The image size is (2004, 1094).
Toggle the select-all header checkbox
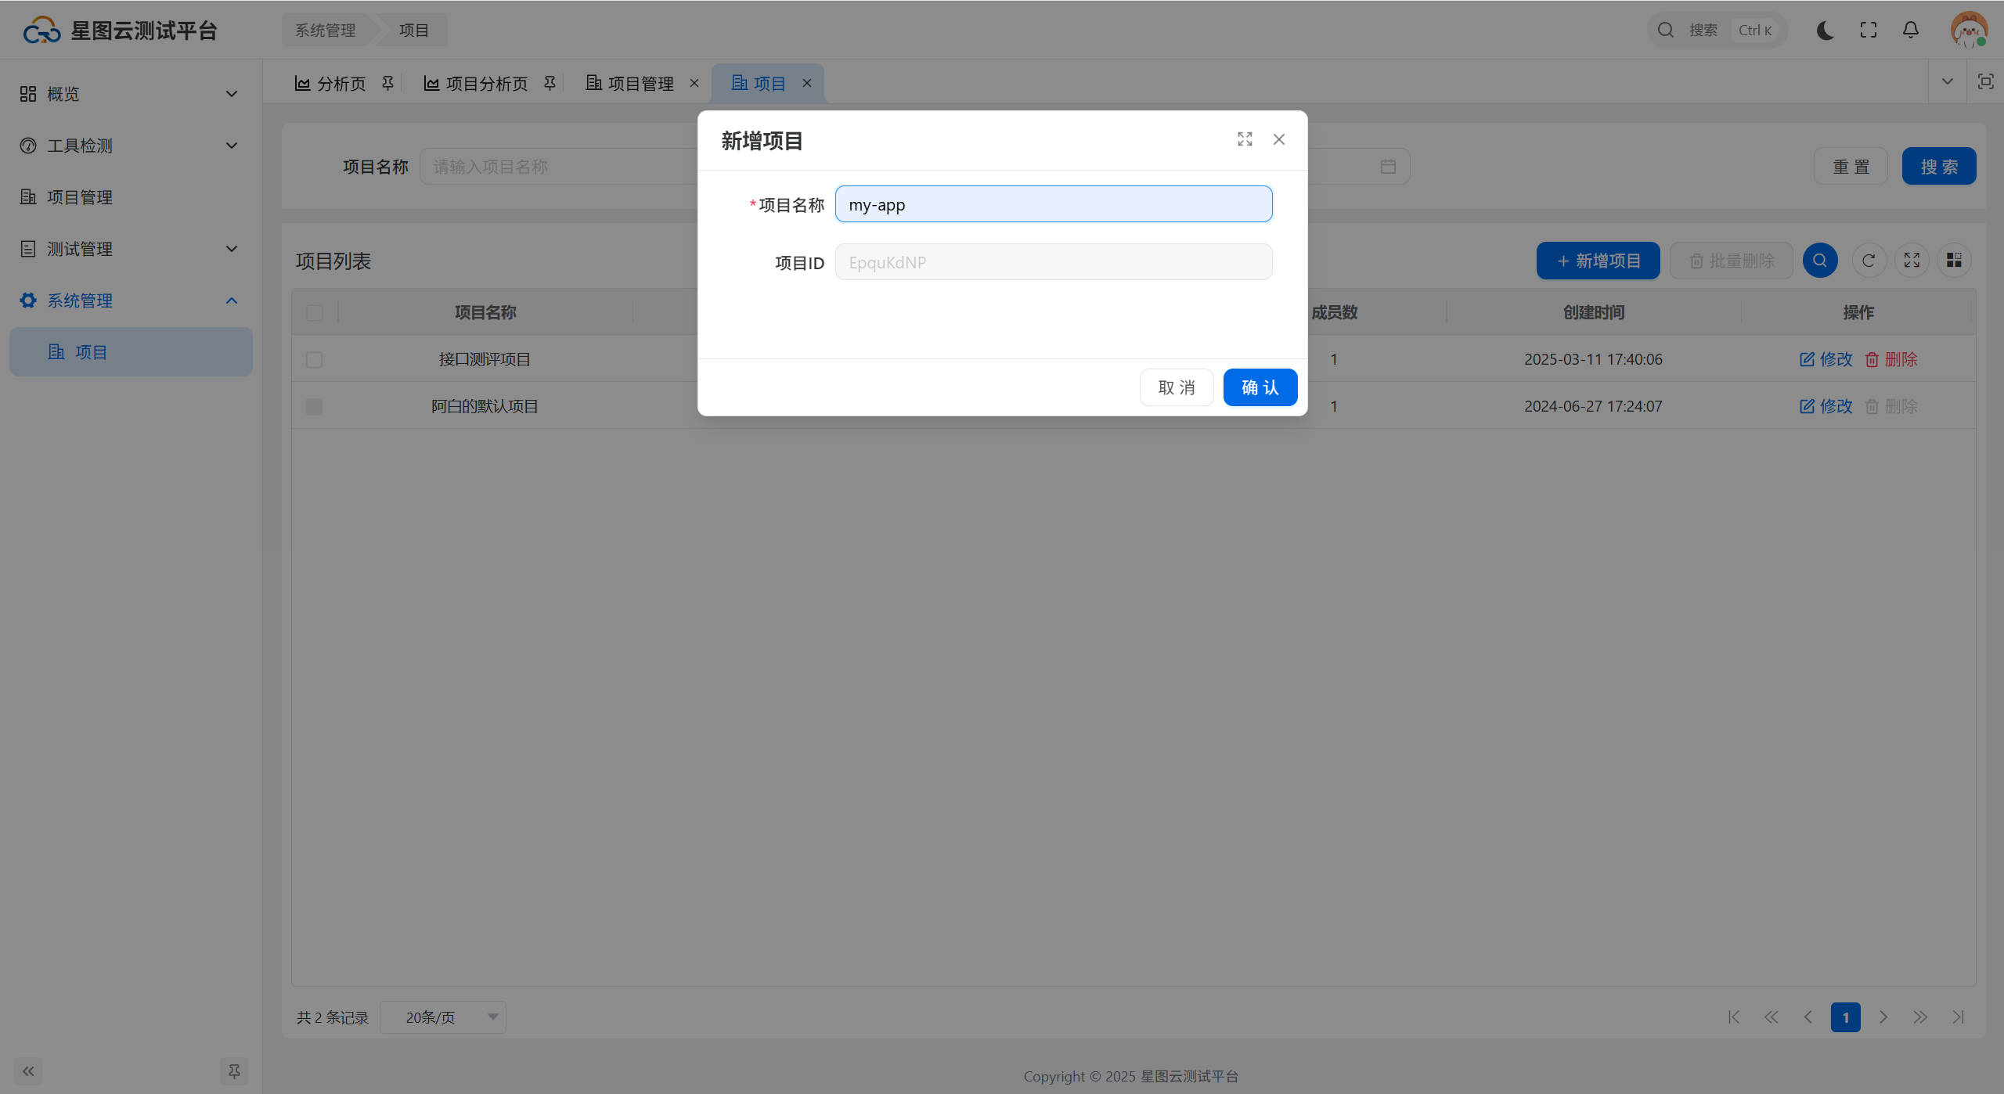click(315, 313)
